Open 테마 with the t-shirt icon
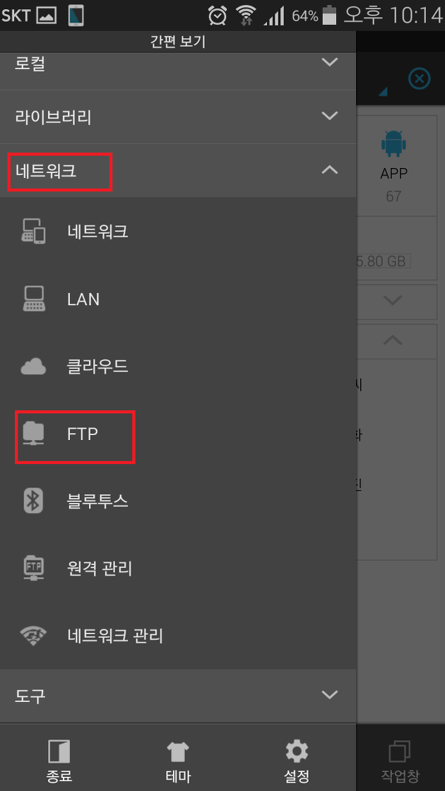Screen dimensions: 445x791 (178, 762)
